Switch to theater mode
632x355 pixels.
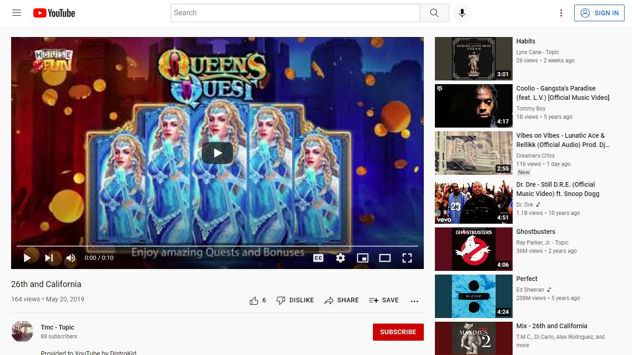(385, 258)
